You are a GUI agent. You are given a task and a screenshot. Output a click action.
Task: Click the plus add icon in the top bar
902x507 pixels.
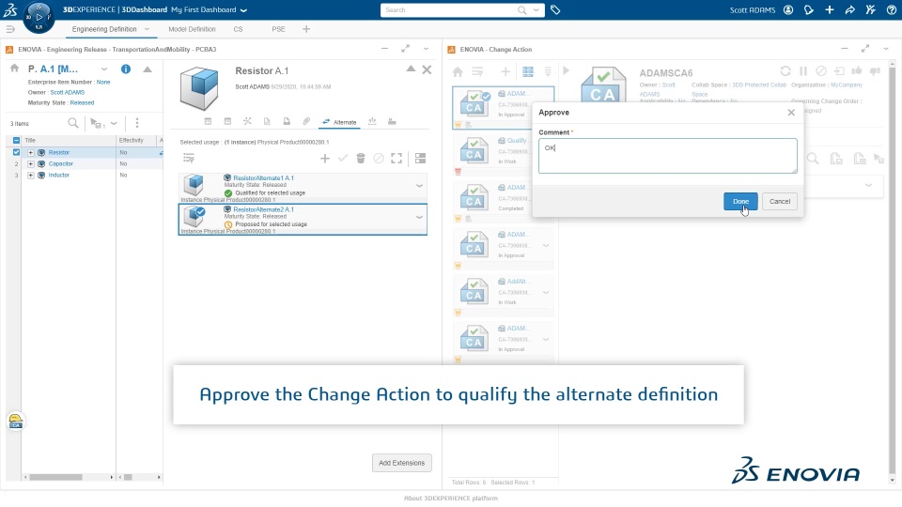[x=830, y=9]
